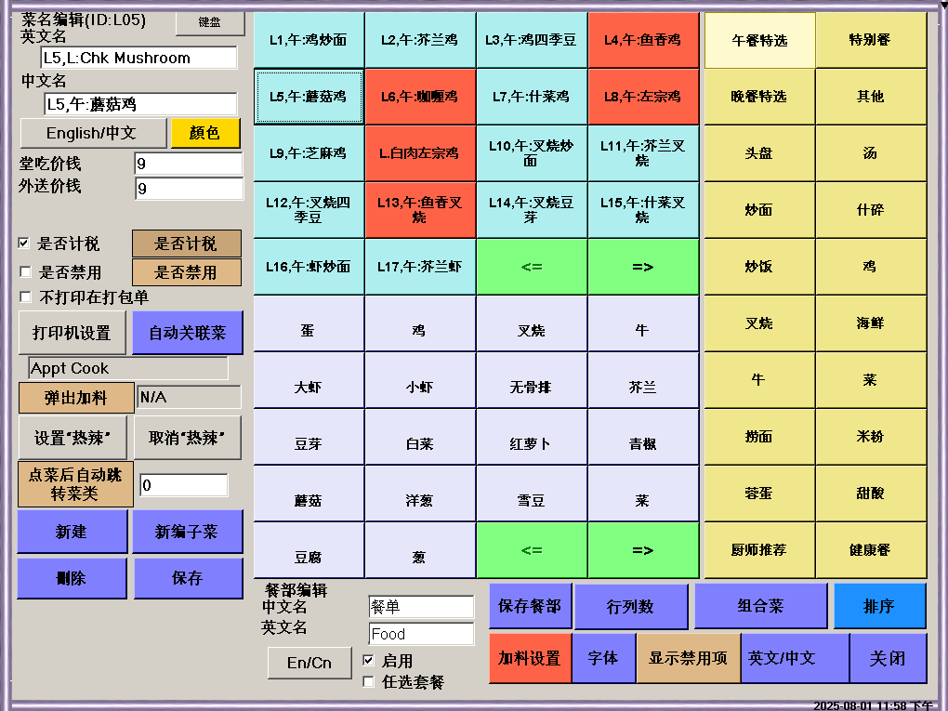948x711 pixels.
Task: Click the 堂吃价钱 price input field
Action: pos(189,165)
